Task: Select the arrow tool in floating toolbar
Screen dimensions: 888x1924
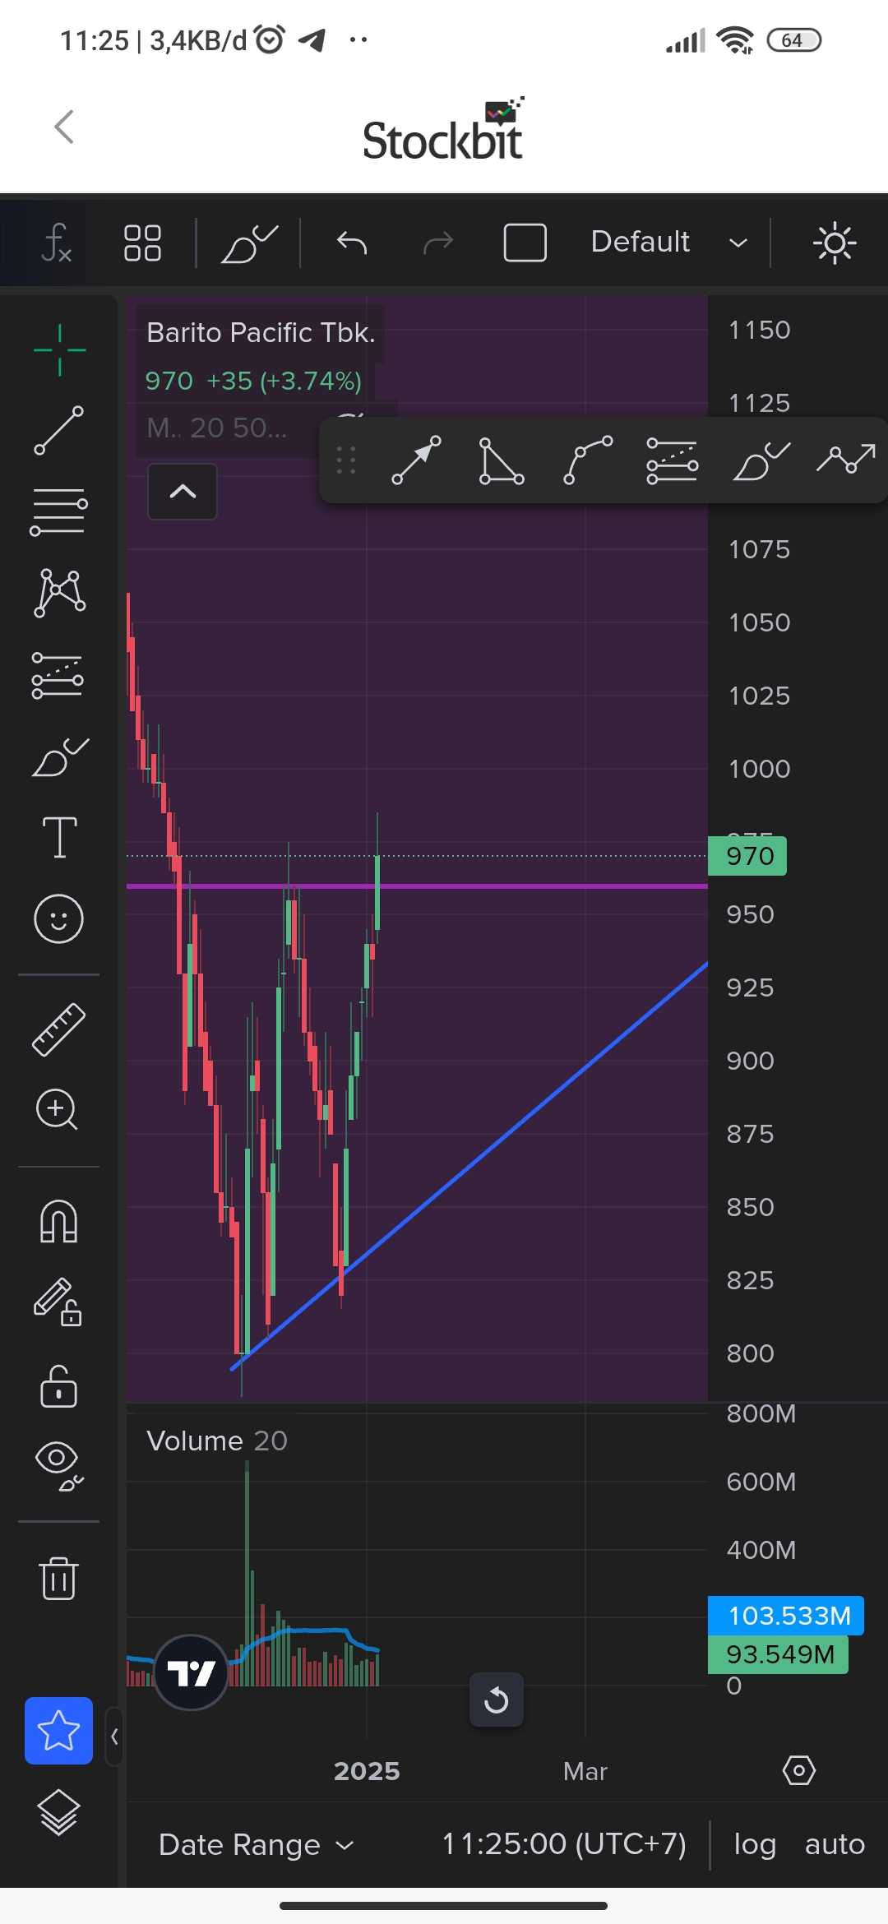Action: point(416,460)
